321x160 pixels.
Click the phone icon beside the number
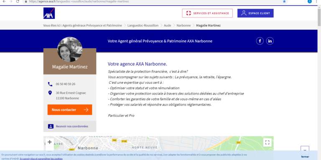point(50,84)
